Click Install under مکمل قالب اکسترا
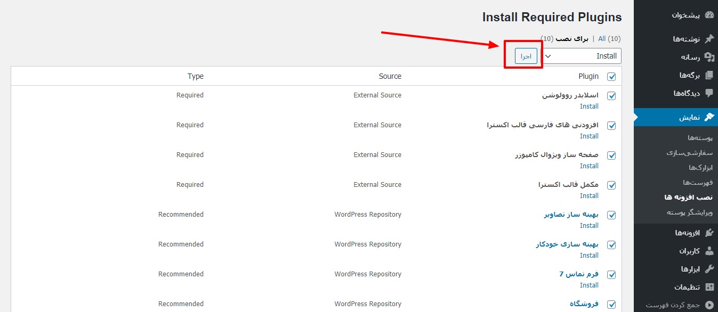718x312 pixels. (x=589, y=195)
